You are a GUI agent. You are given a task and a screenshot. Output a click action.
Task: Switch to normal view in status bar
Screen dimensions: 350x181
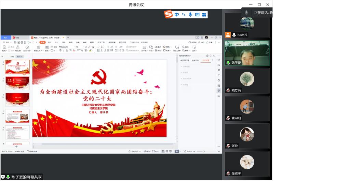163,151
